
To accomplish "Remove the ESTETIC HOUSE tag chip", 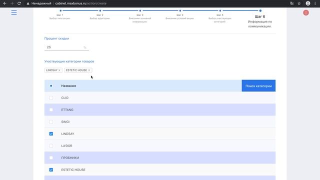I will (89, 70).
